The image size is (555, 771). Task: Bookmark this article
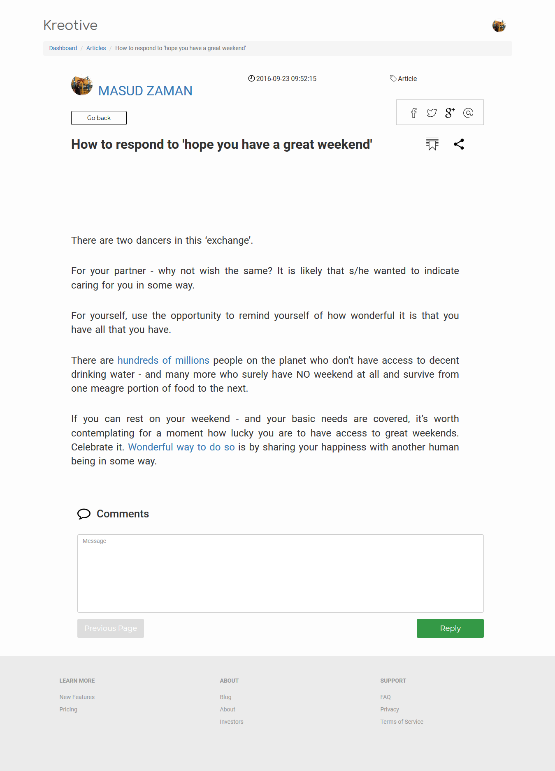[x=432, y=144]
